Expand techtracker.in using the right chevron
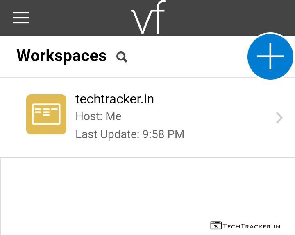This screenshot has width=295, height=235. coord(279,118)
